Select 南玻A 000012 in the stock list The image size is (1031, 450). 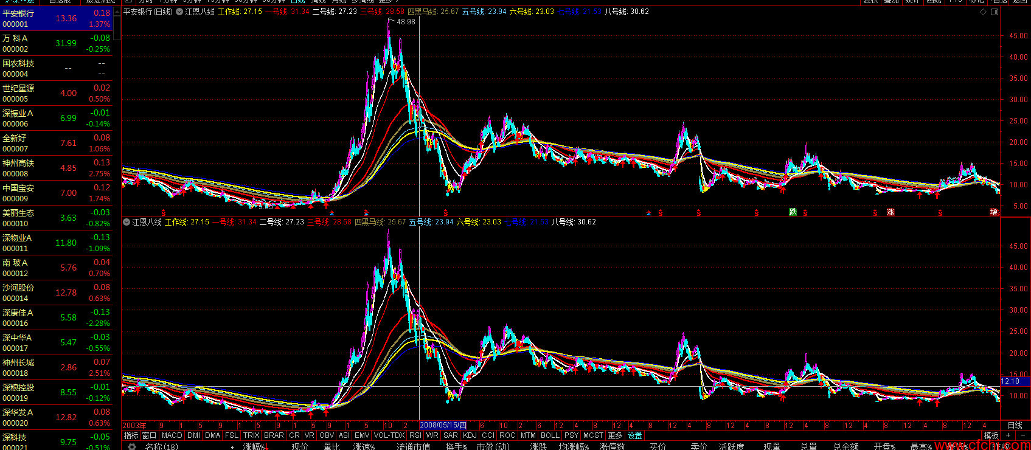(57, 268)
